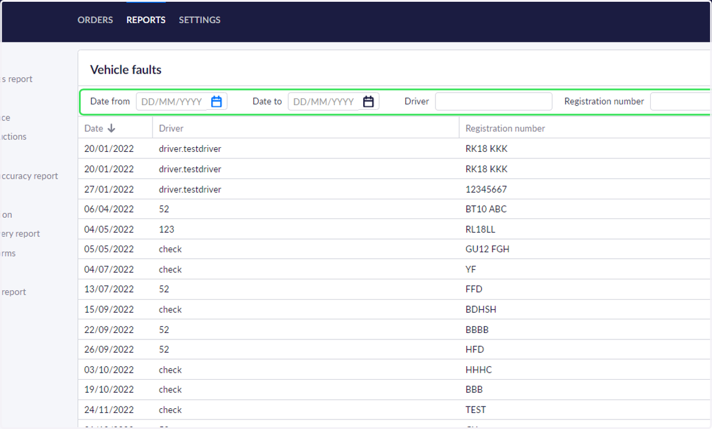
Task: Select the registration BDHSH cell
Action: click(481, 309)
